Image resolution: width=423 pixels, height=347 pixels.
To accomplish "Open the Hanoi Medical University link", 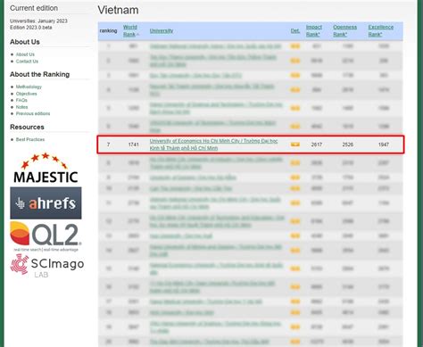I will [x=206, y=302].
